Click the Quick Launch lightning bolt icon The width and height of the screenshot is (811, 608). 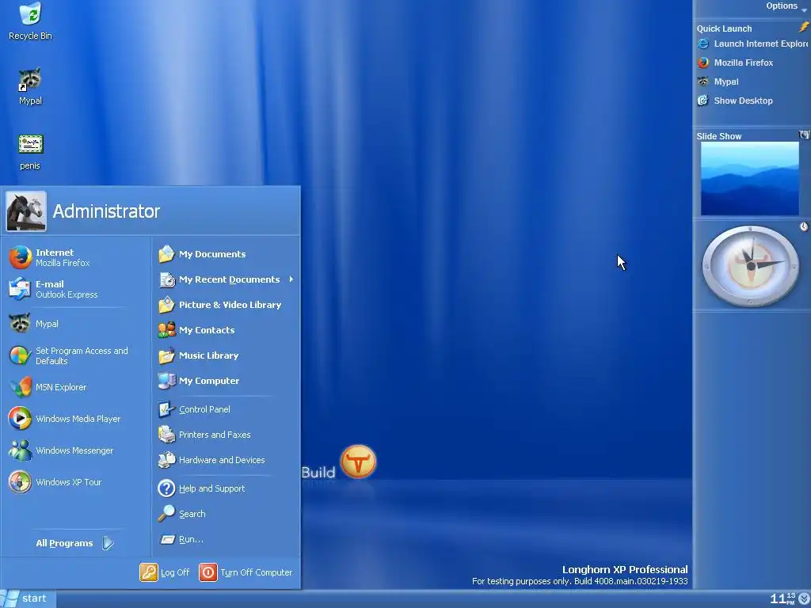tap(803, 26)
